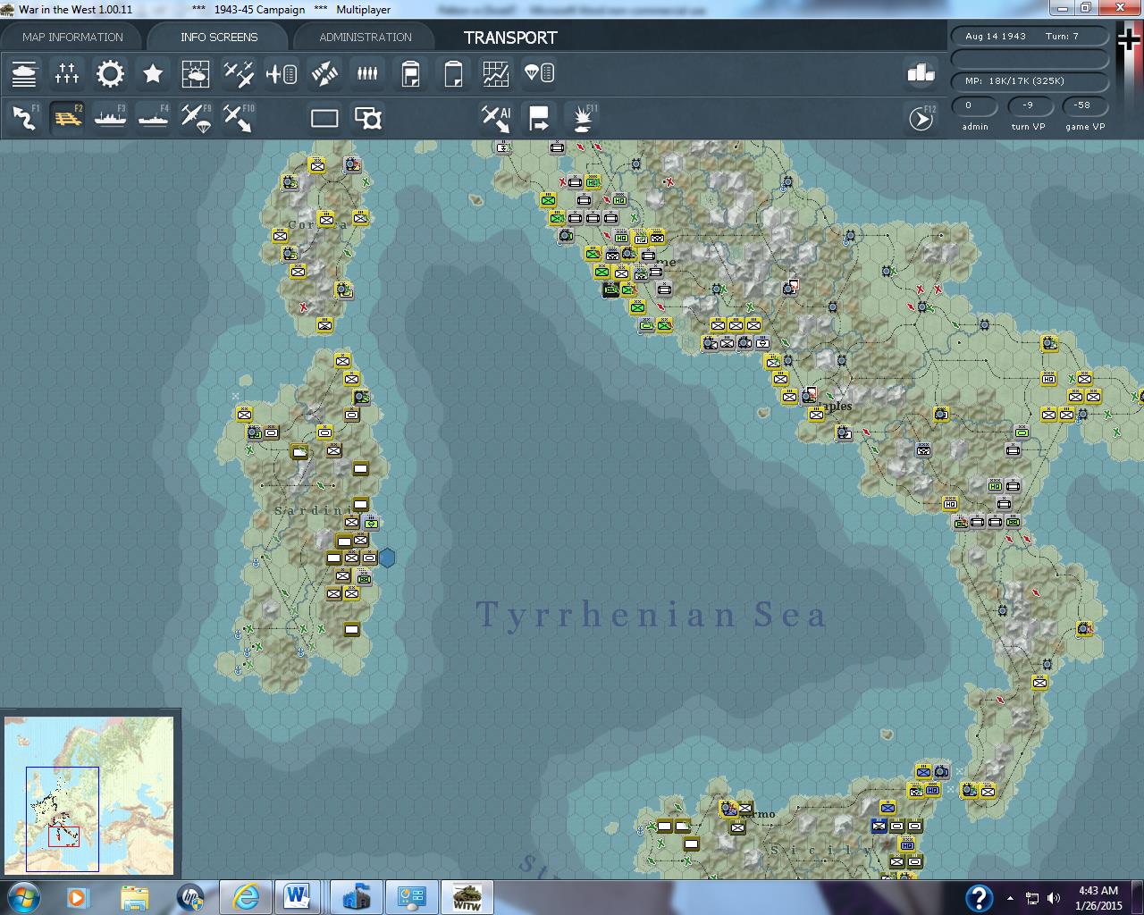Click the WITW game taskbar icon
Viewport: 1144px width, 915px height.
point(467,896)
